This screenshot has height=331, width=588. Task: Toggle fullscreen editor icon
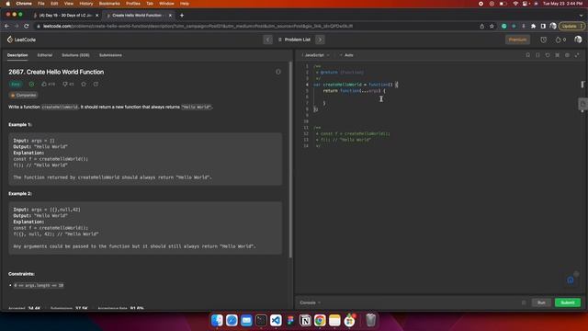point(577,55)
